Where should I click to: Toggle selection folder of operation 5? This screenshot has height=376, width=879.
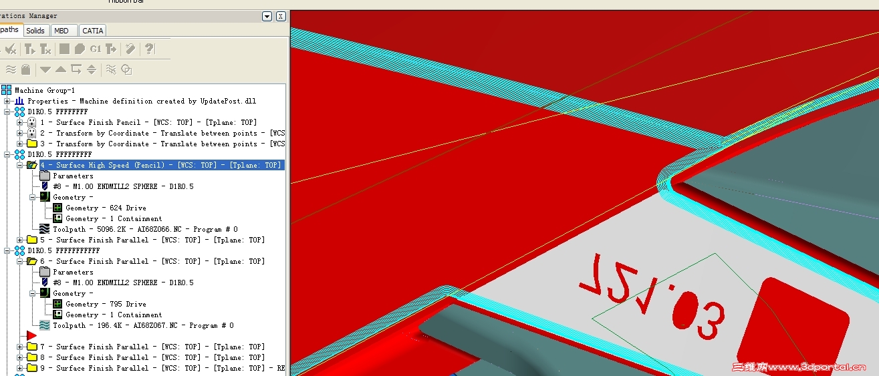[x=32, y=240]
